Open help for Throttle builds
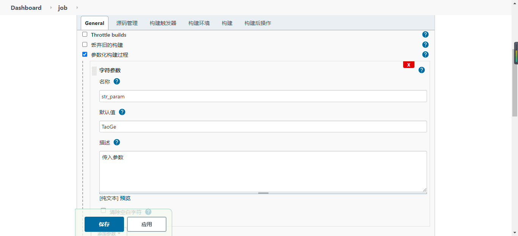518x236 pixels. (x=425, y=34)
